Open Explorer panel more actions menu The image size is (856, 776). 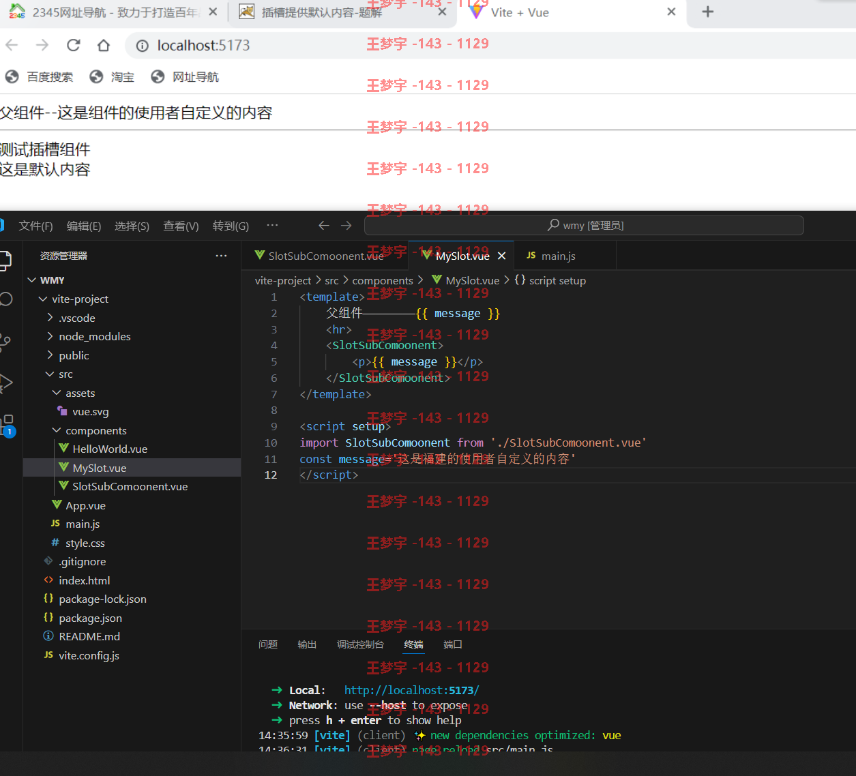point(221,256)
